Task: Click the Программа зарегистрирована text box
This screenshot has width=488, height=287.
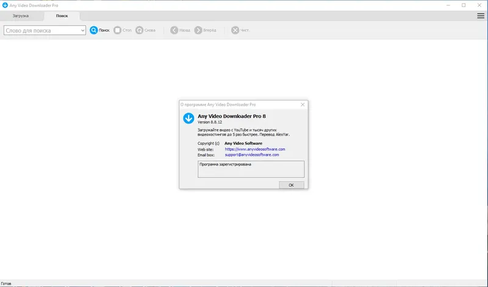Action: [251, 169]
